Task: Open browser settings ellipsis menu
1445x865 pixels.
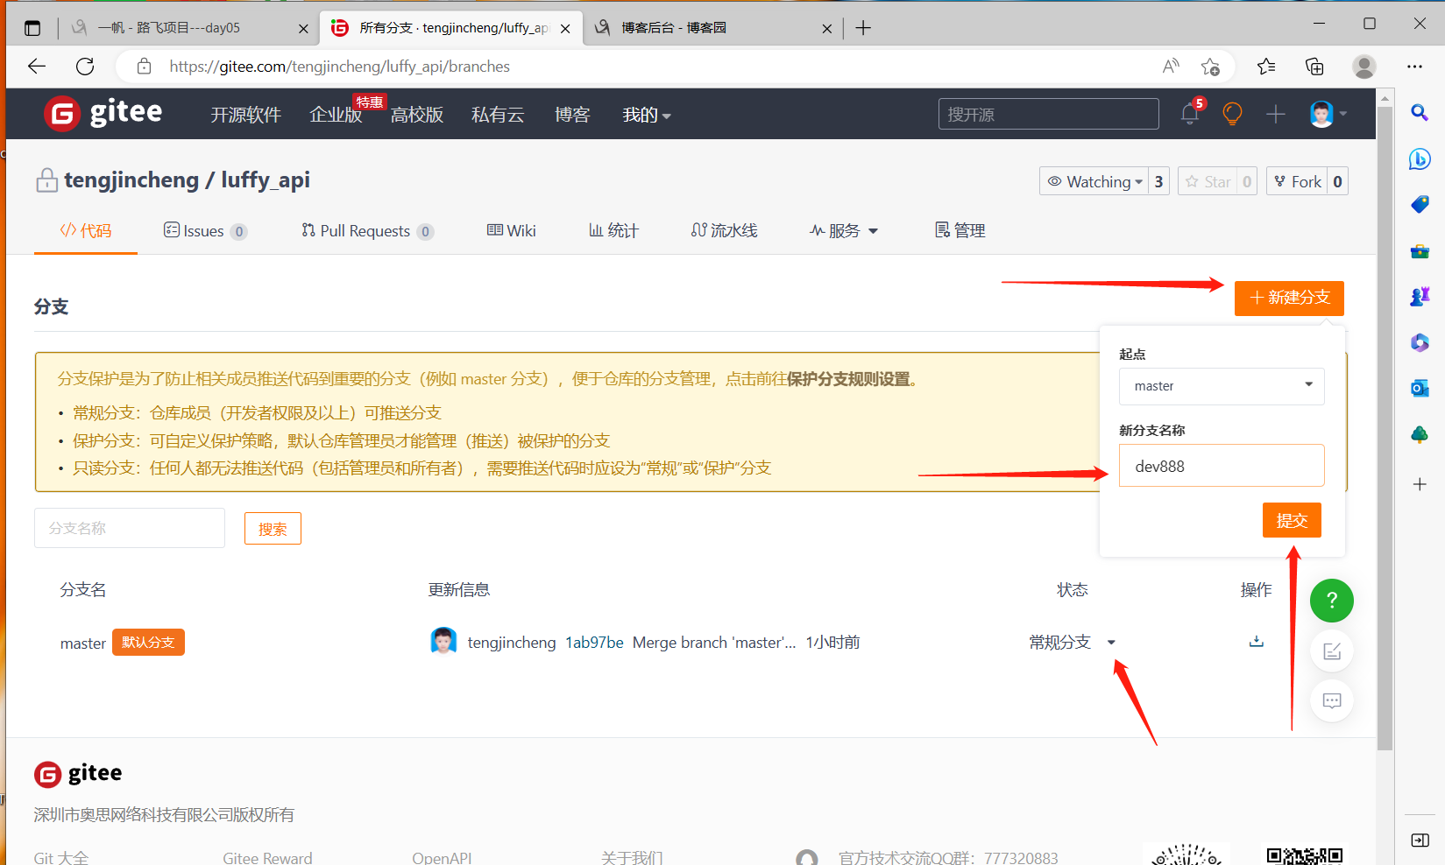Action: click(x=1414, y=66)
